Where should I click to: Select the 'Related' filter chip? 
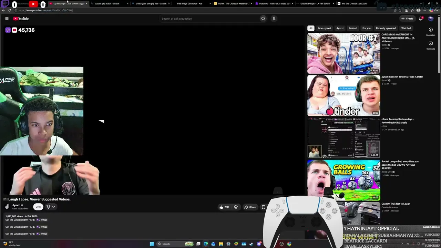pyautogui.click(x=353, y=28)
